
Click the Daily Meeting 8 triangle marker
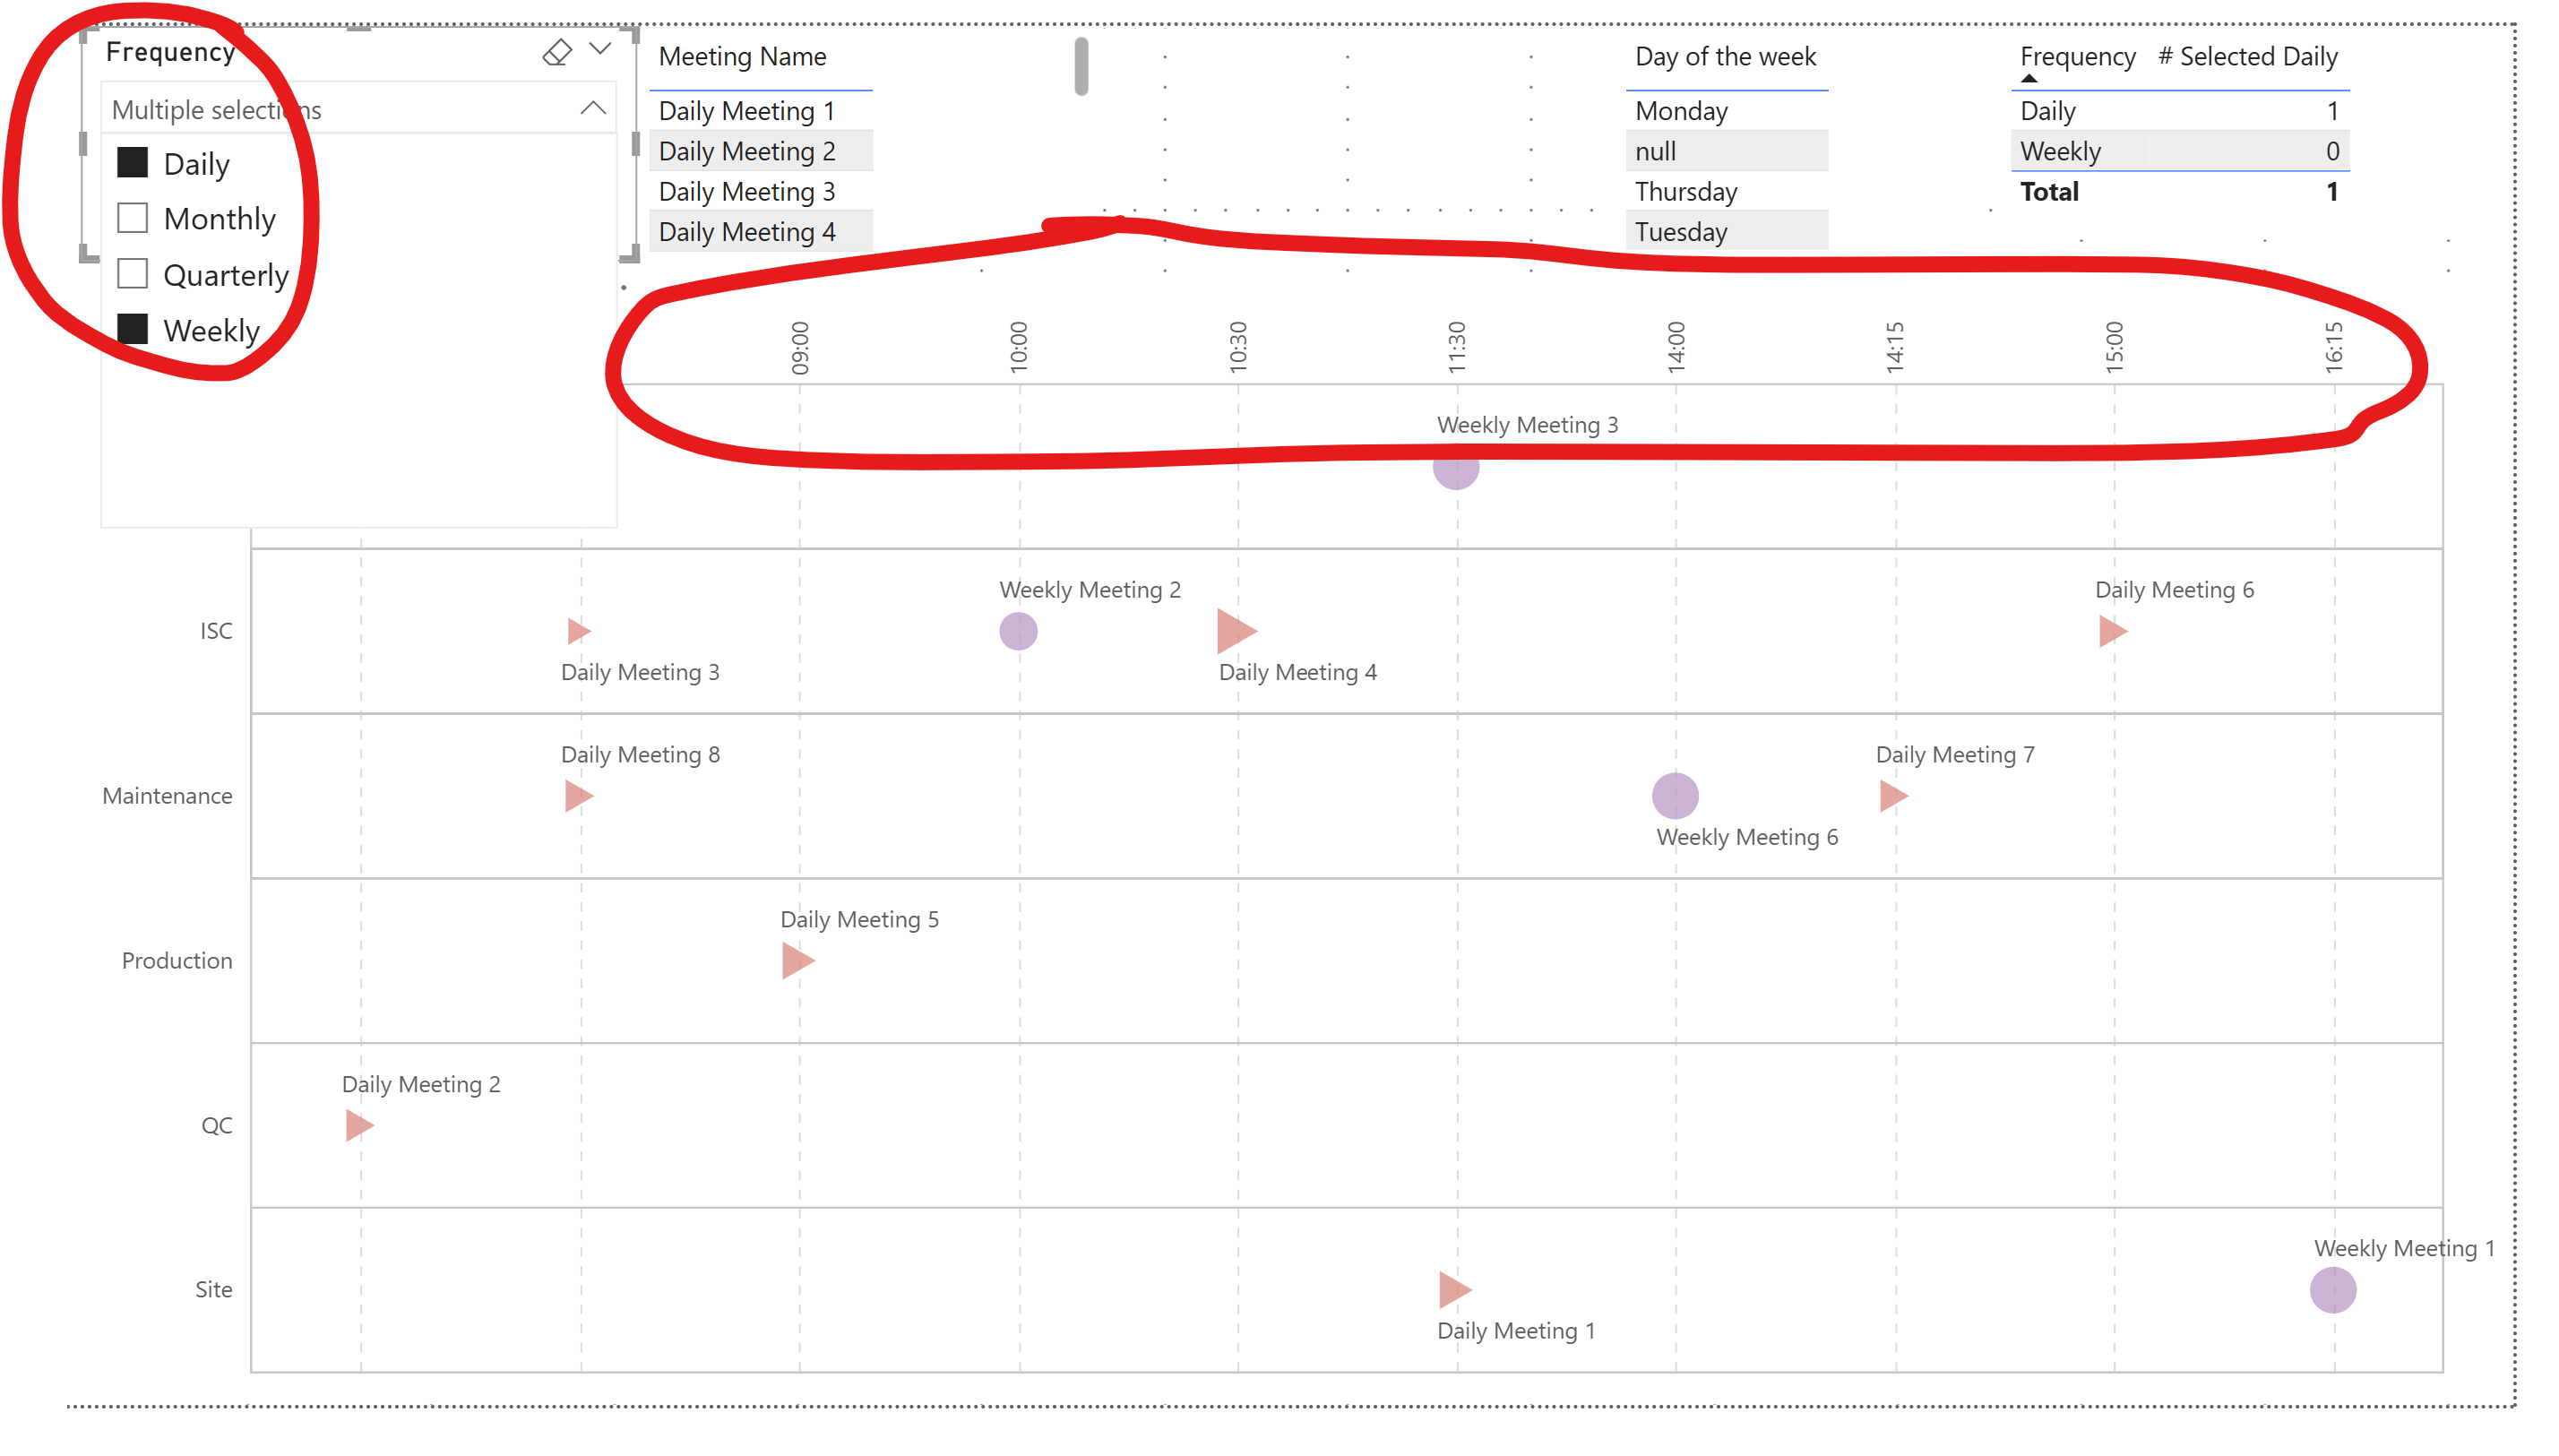pos(578,796)
